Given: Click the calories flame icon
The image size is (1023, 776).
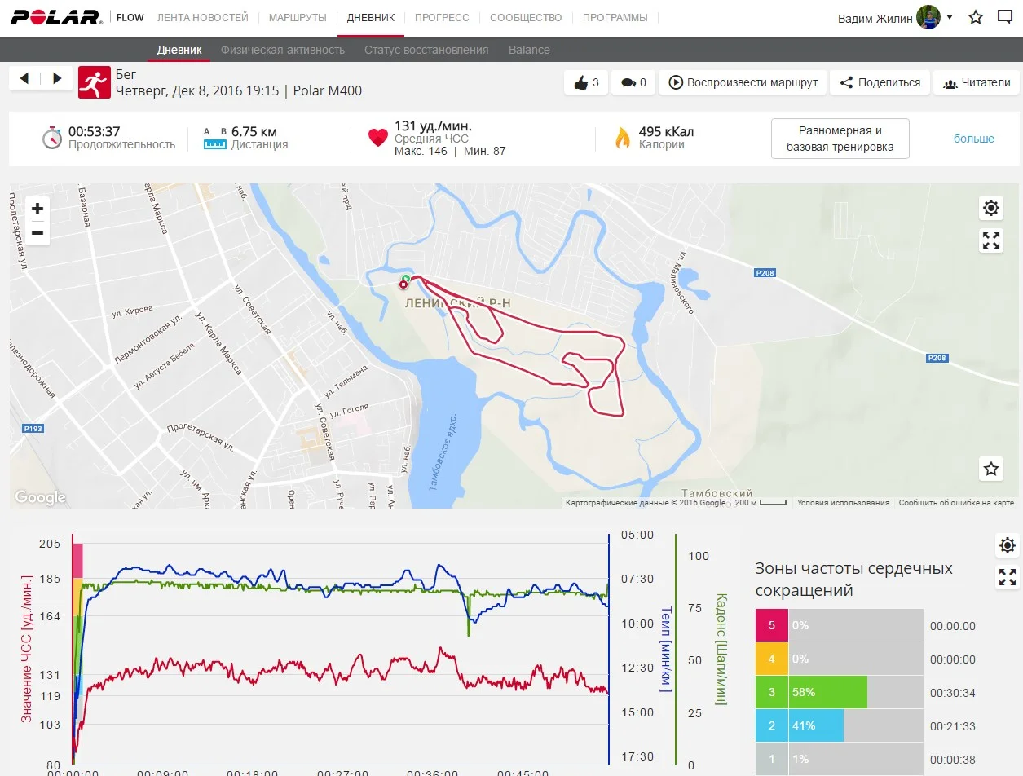Looking at the screenshot, I should click(623, 138).
